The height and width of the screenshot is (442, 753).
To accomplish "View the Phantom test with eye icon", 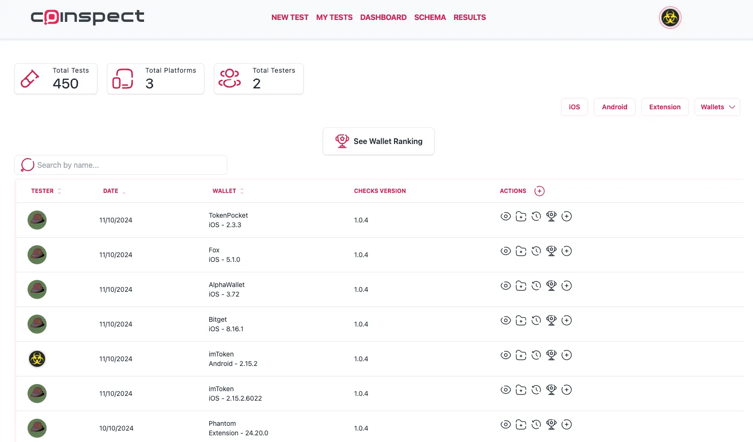I will (x=506, y=424).
